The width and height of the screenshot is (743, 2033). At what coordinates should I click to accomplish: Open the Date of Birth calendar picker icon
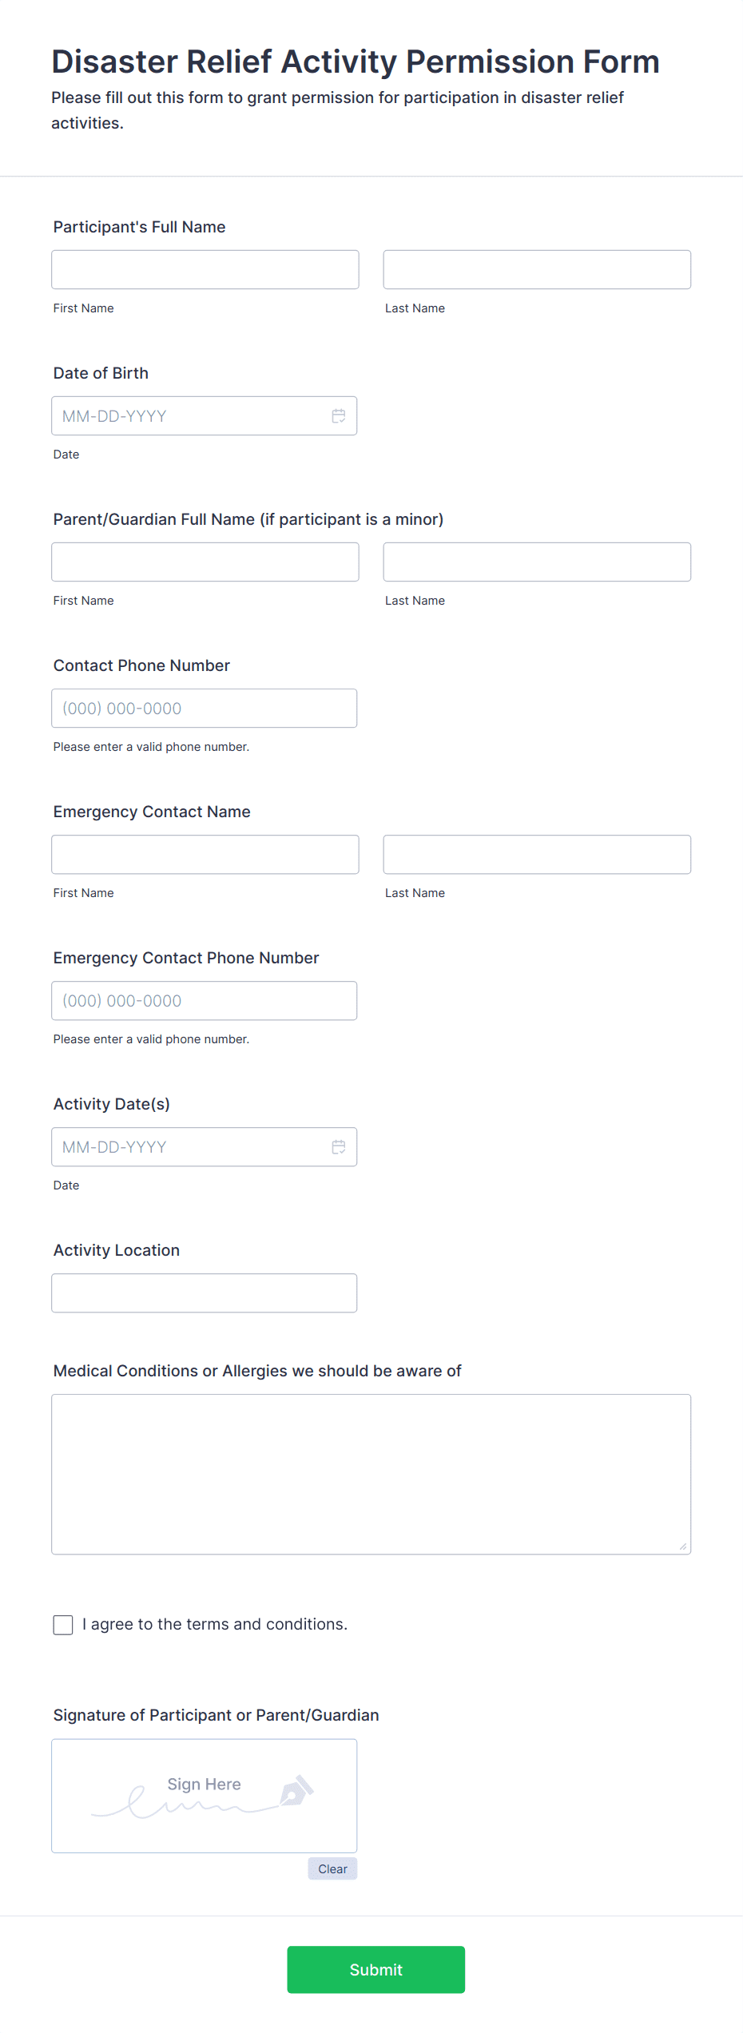click(x=339, y=416)
